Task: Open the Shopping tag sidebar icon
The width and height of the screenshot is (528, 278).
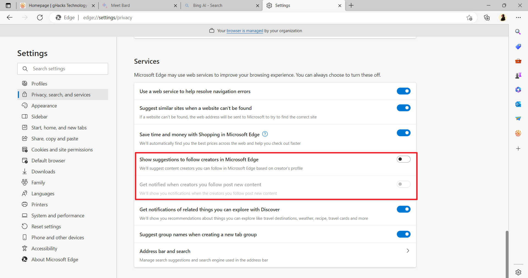Action: [x=518, y=46]
